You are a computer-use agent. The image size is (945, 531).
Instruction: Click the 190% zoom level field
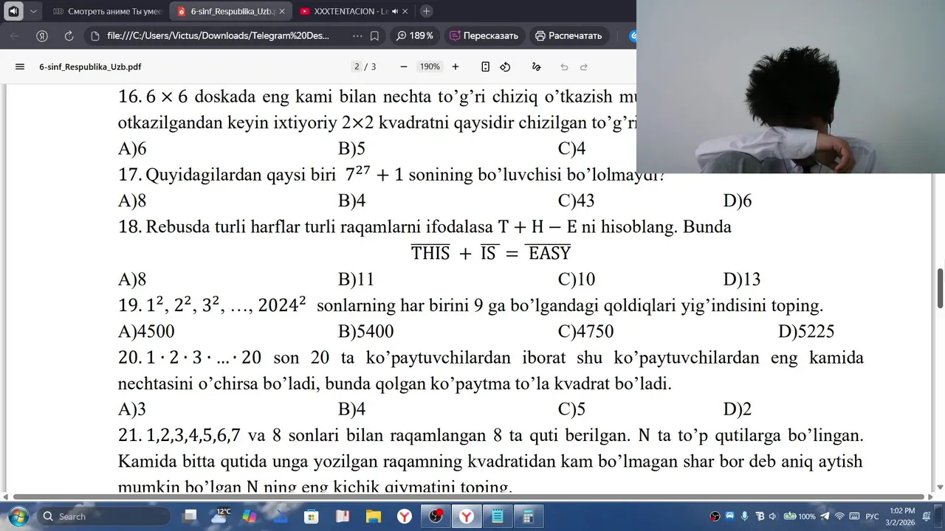(x=430, y=66)
